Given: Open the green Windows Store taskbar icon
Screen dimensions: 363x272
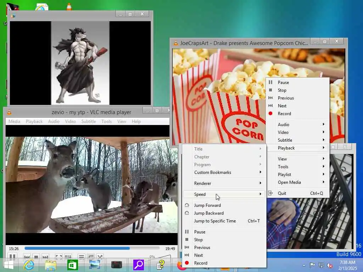Looking at the screenshot, I should click(72, 265).
